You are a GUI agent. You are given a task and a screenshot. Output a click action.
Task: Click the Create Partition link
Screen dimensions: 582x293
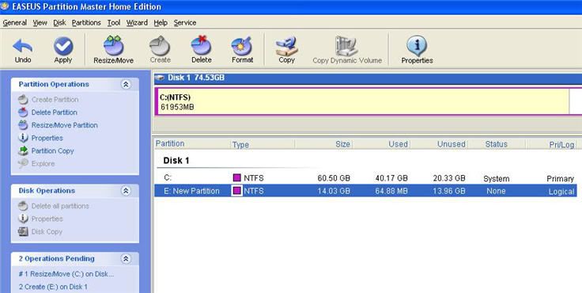[55, 100]
